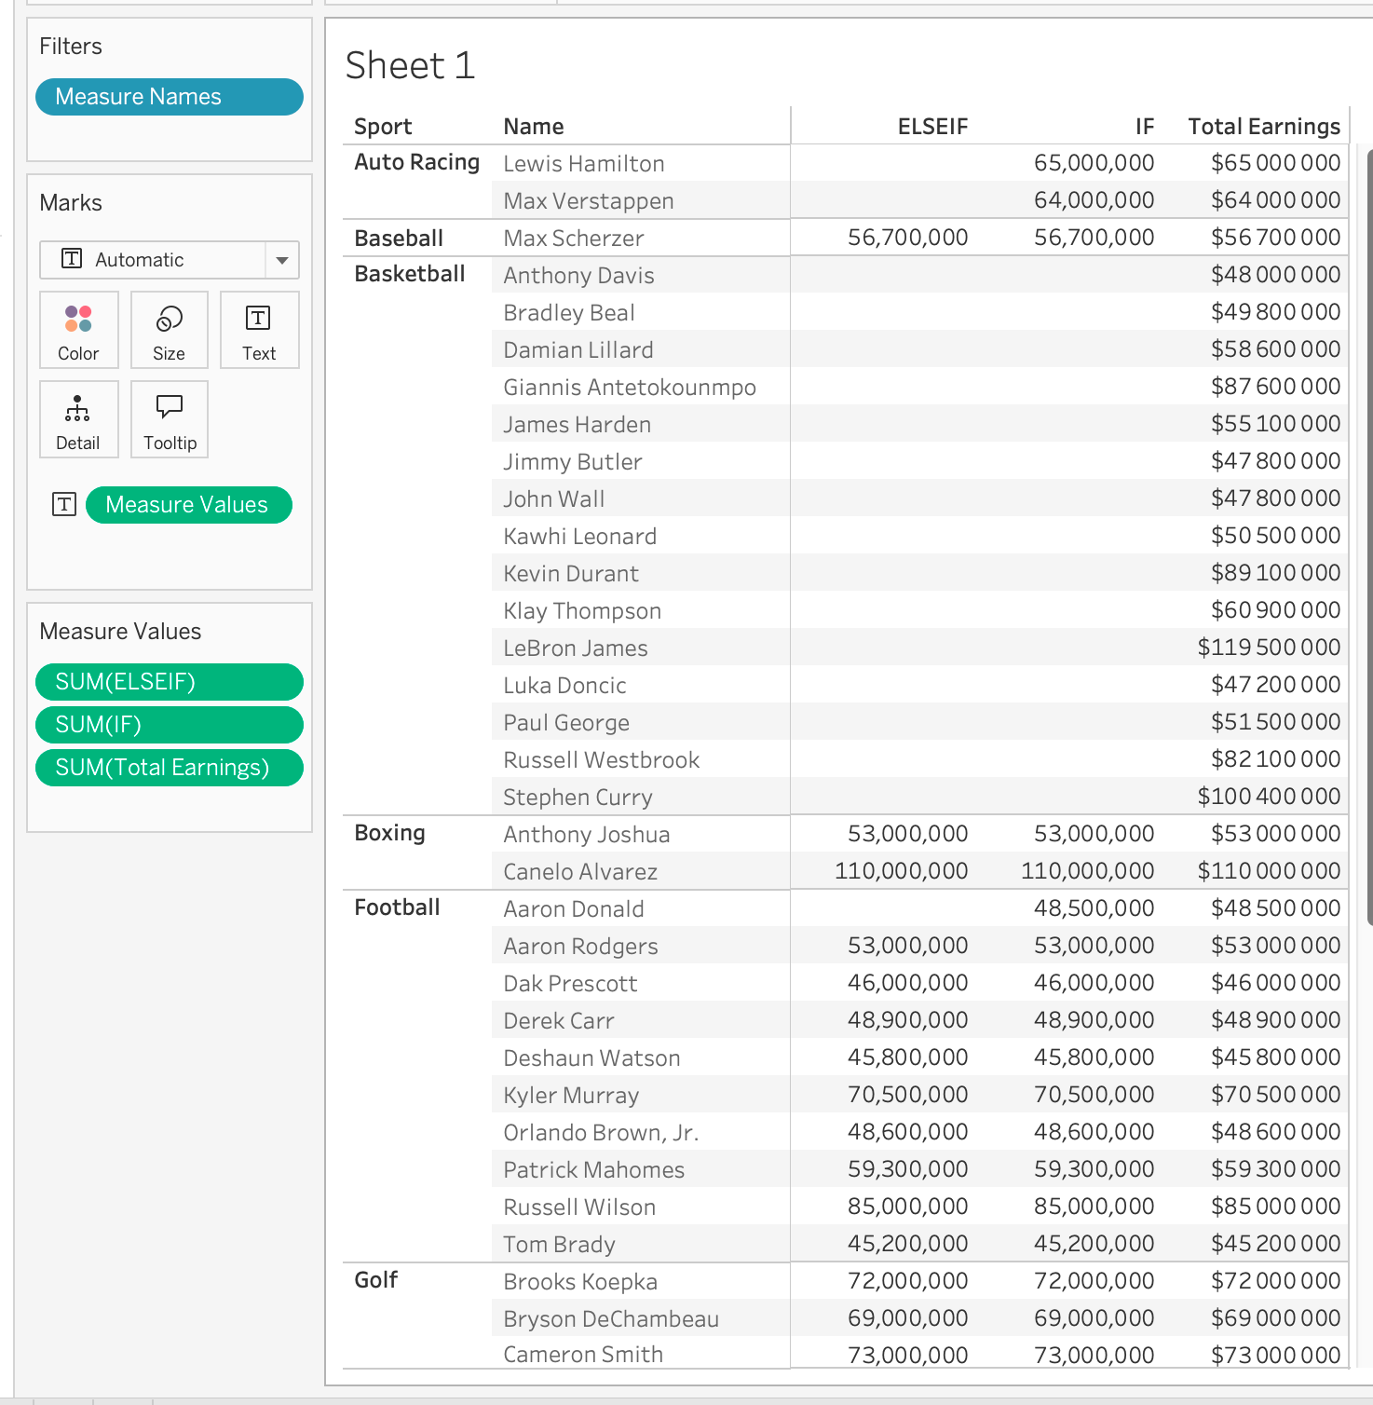
Task: Select the Tom Brady row name
Action: (x=560, y=1245)
